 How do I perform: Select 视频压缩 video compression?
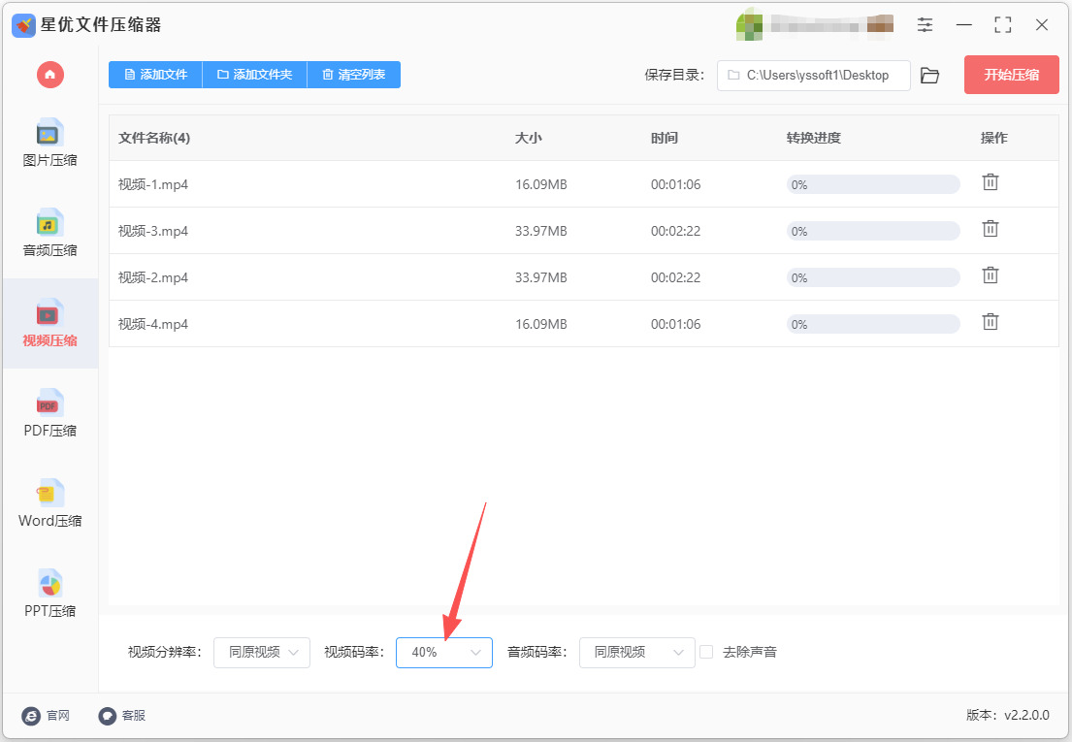click(49, 323)
